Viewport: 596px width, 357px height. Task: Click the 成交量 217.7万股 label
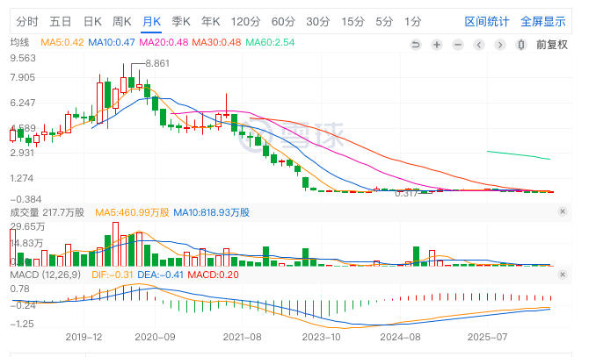coord(47,212)
